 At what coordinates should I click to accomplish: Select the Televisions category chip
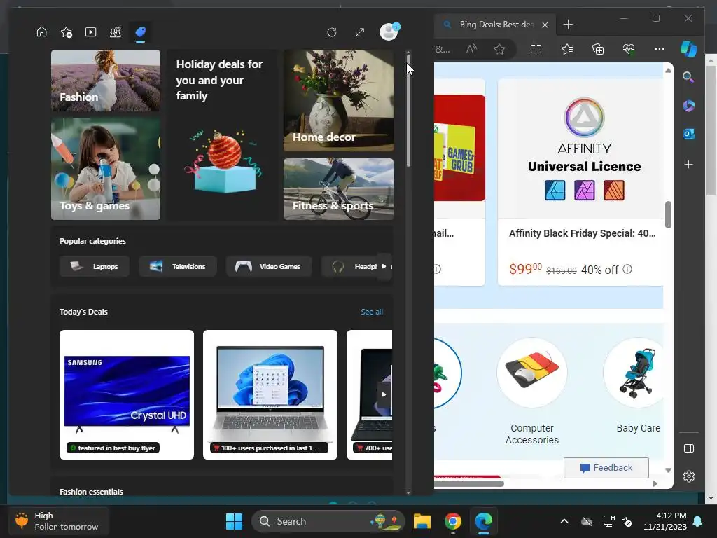(177, 266)
